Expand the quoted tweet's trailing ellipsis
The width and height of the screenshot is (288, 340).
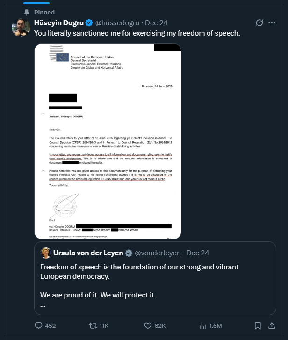click(x=43, y=305)
